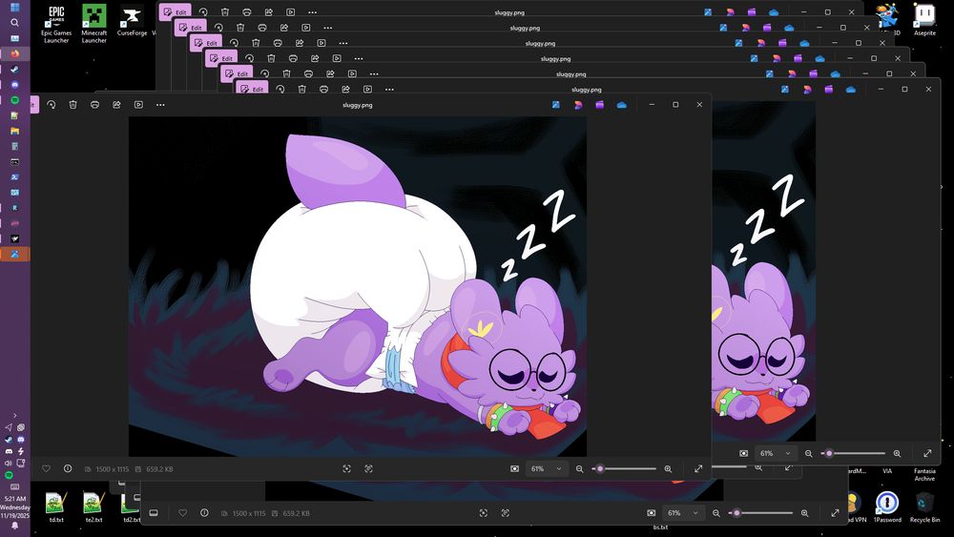Click Edit in sixth-from-back Photos window

253,88
